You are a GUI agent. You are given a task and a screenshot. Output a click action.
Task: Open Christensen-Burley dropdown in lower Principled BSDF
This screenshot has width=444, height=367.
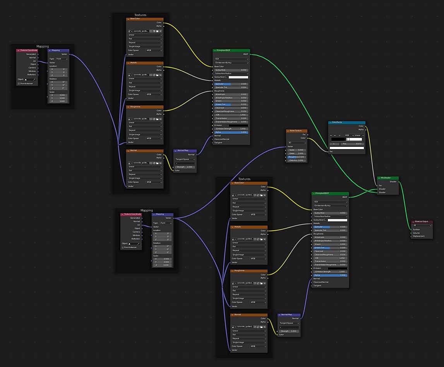tap(330, 206)
